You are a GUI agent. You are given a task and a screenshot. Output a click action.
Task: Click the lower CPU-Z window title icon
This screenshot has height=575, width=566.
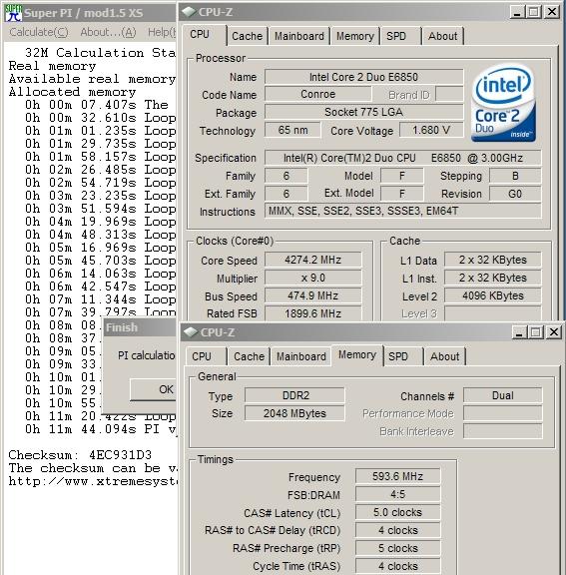pos(191,332)
